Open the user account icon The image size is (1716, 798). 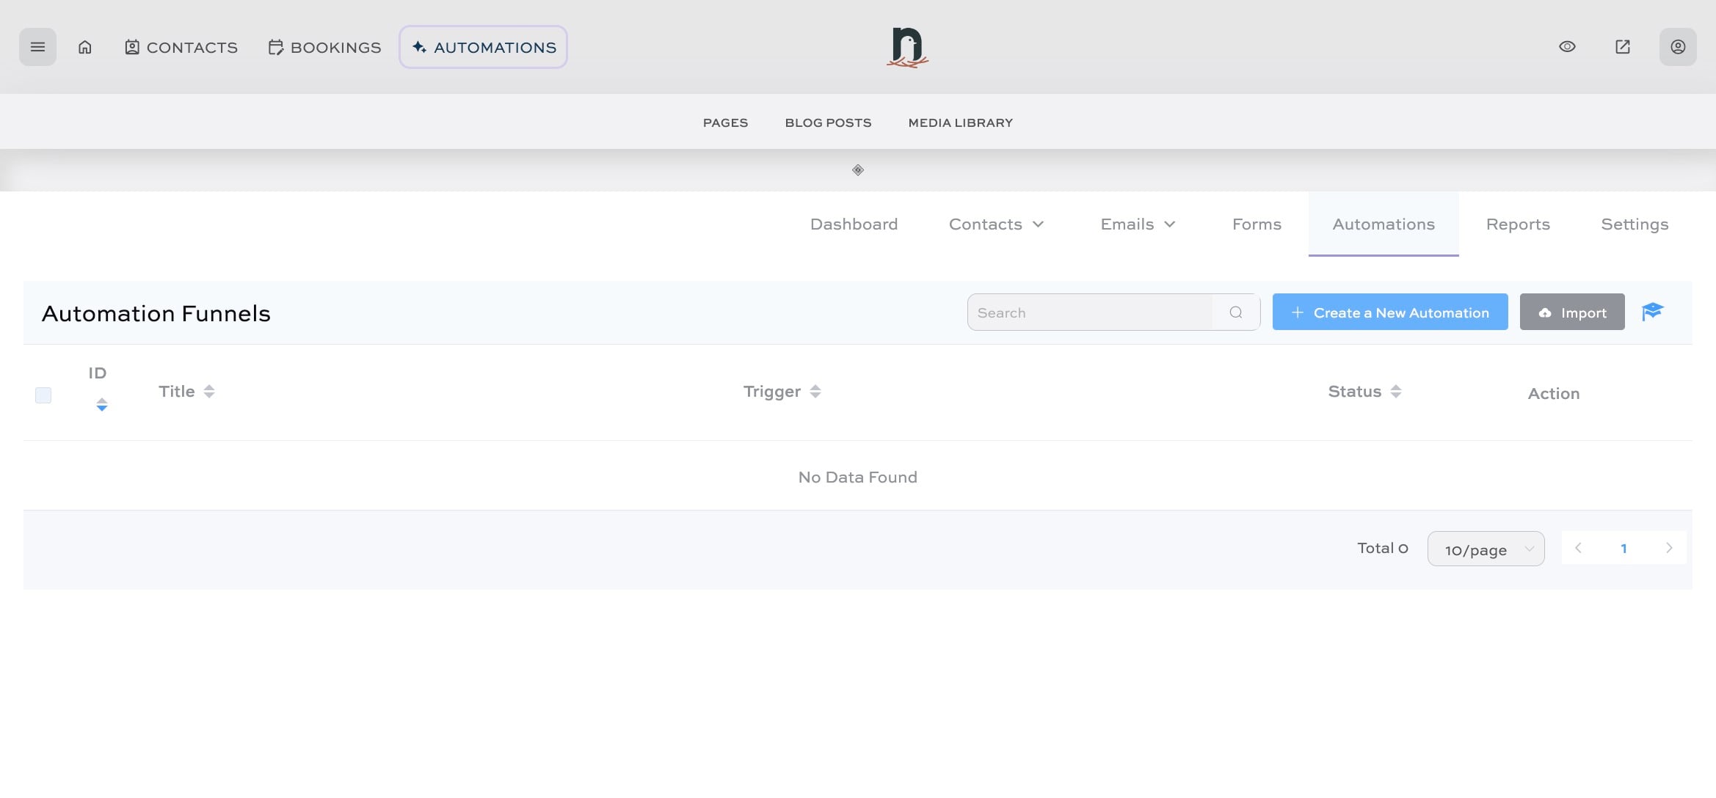click(1678, 46)
